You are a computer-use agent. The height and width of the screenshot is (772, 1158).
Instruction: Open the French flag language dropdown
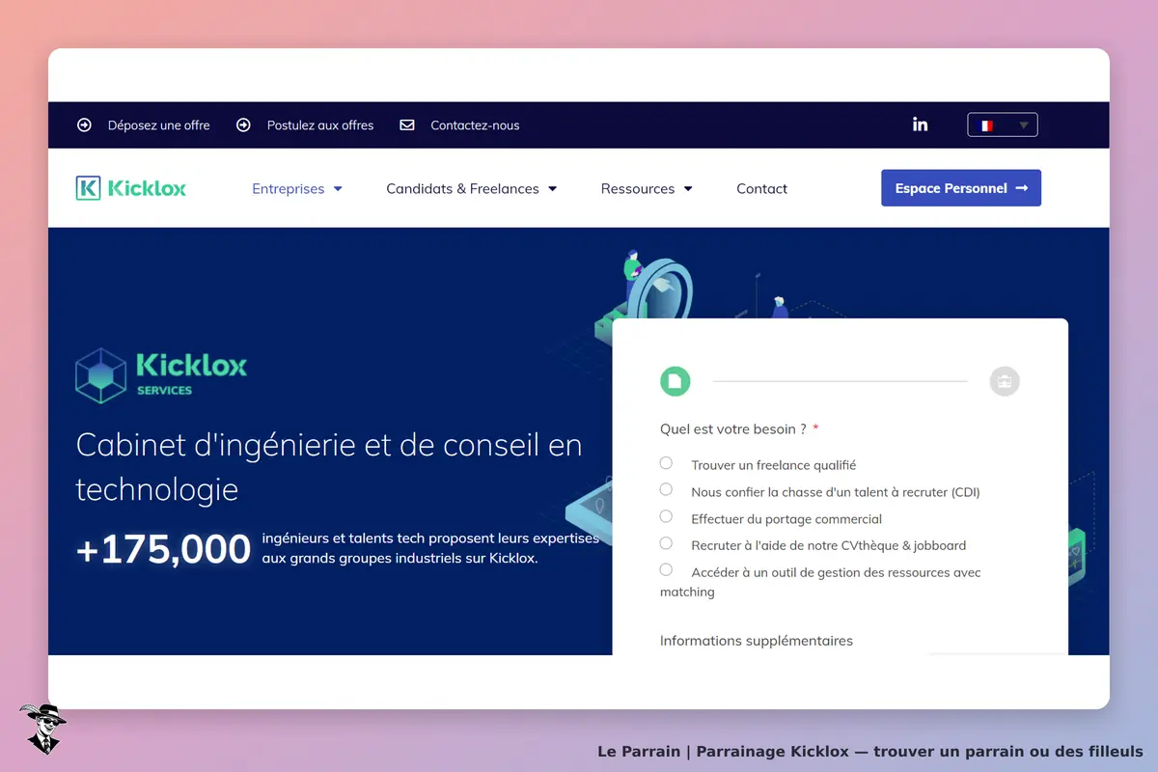[1003, 124]
